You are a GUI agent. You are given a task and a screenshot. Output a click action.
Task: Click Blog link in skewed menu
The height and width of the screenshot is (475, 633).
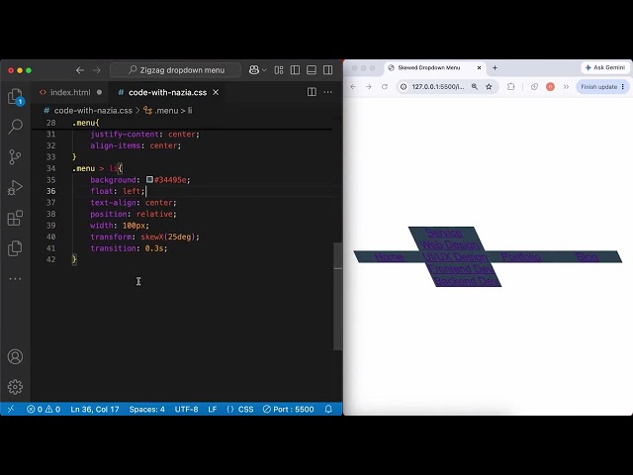pos(587,257)
